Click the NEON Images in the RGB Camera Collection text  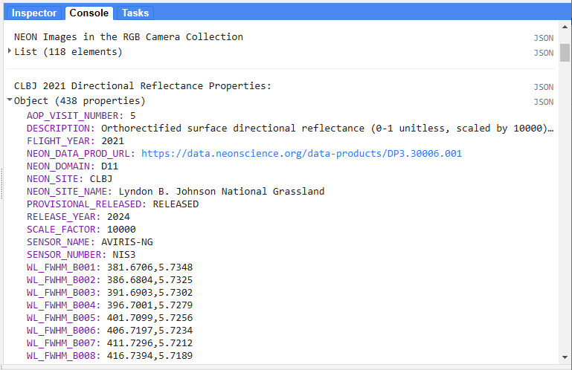(x=129, y=37)
